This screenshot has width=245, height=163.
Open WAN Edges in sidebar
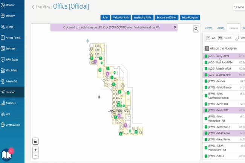coord(12,59)
